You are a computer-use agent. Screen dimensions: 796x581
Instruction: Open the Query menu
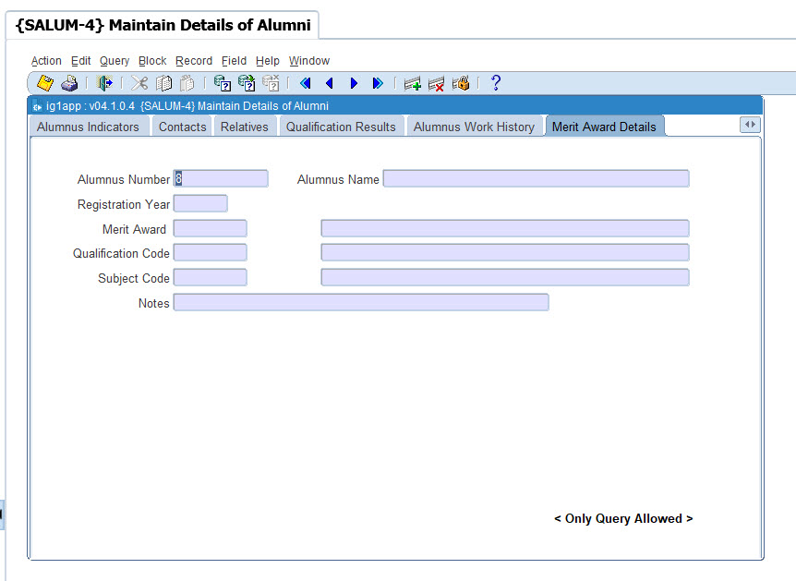115,61
